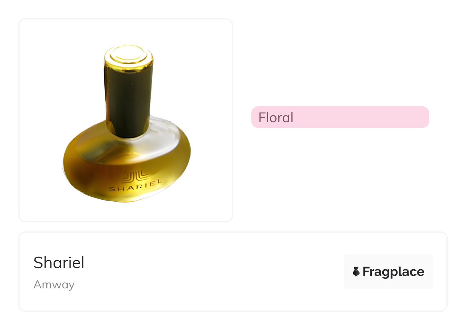This screenshot has height=330, width=466.
Task: Select the Floral scent tag
Action: pyautogui.click(x=340, y=117)
